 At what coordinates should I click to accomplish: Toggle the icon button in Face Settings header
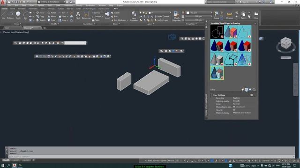251,95
